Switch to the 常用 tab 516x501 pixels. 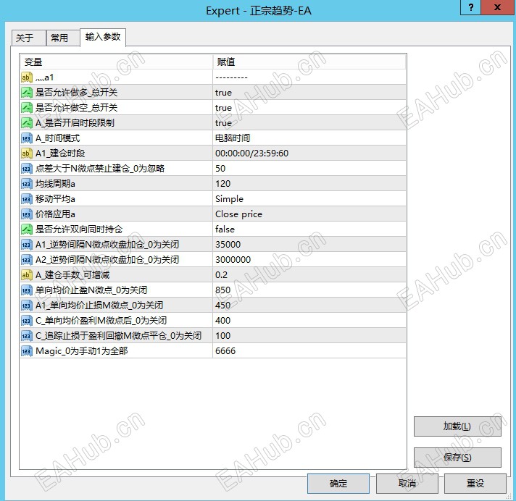(63, 38)
